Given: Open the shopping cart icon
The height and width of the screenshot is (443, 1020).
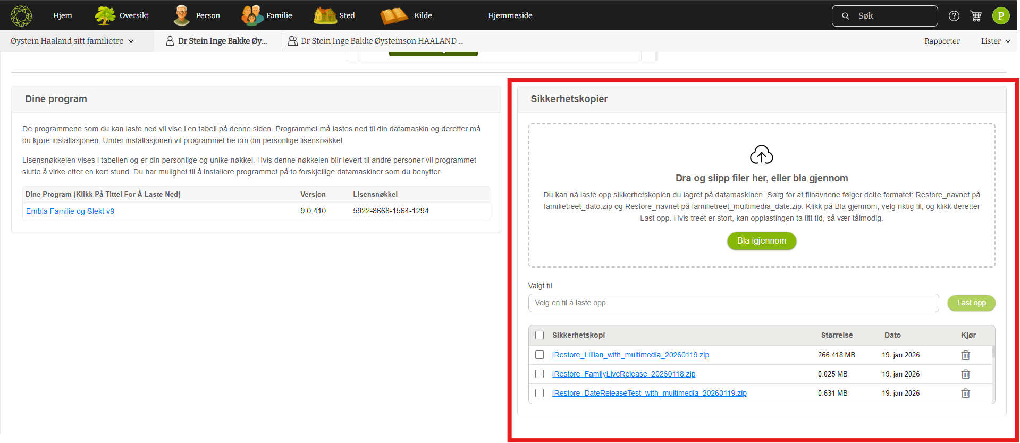Looking at the screenshot, I should pyautogui.click(x=976, y=16).
